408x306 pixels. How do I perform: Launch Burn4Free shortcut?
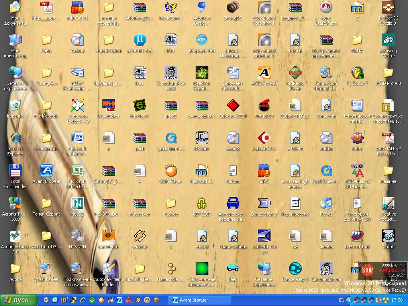coord(108,236)
